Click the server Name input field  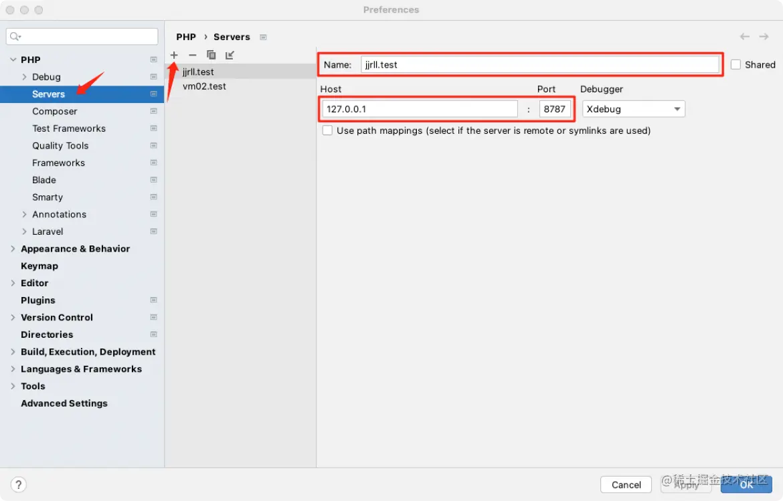pos(540,64)
